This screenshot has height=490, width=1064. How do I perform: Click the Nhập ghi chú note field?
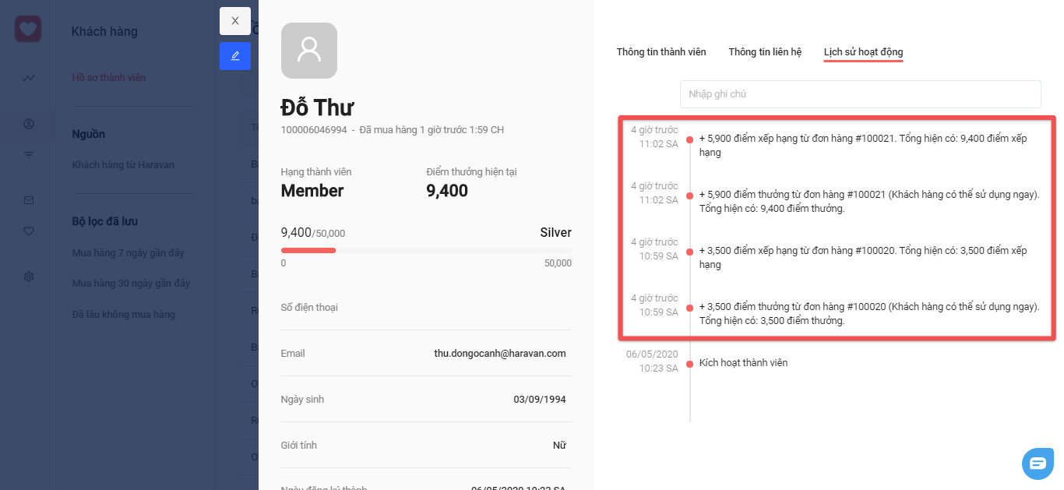861,94
